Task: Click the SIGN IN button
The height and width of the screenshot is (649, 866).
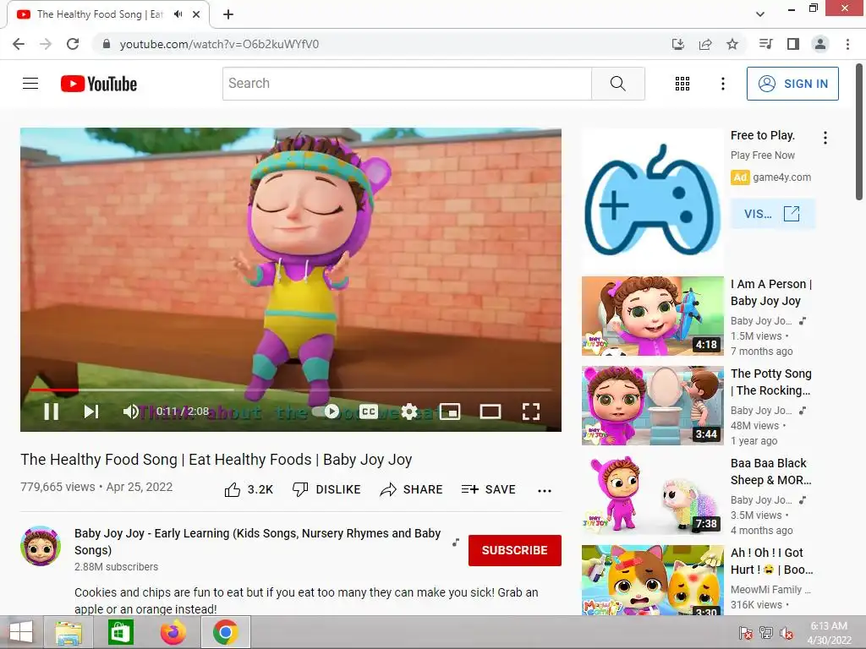Action: pos(792,84)
